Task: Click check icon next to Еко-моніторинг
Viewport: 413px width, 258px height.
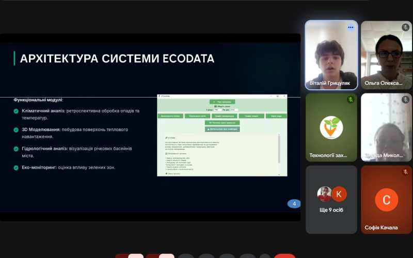Action: tap(16, 168)
